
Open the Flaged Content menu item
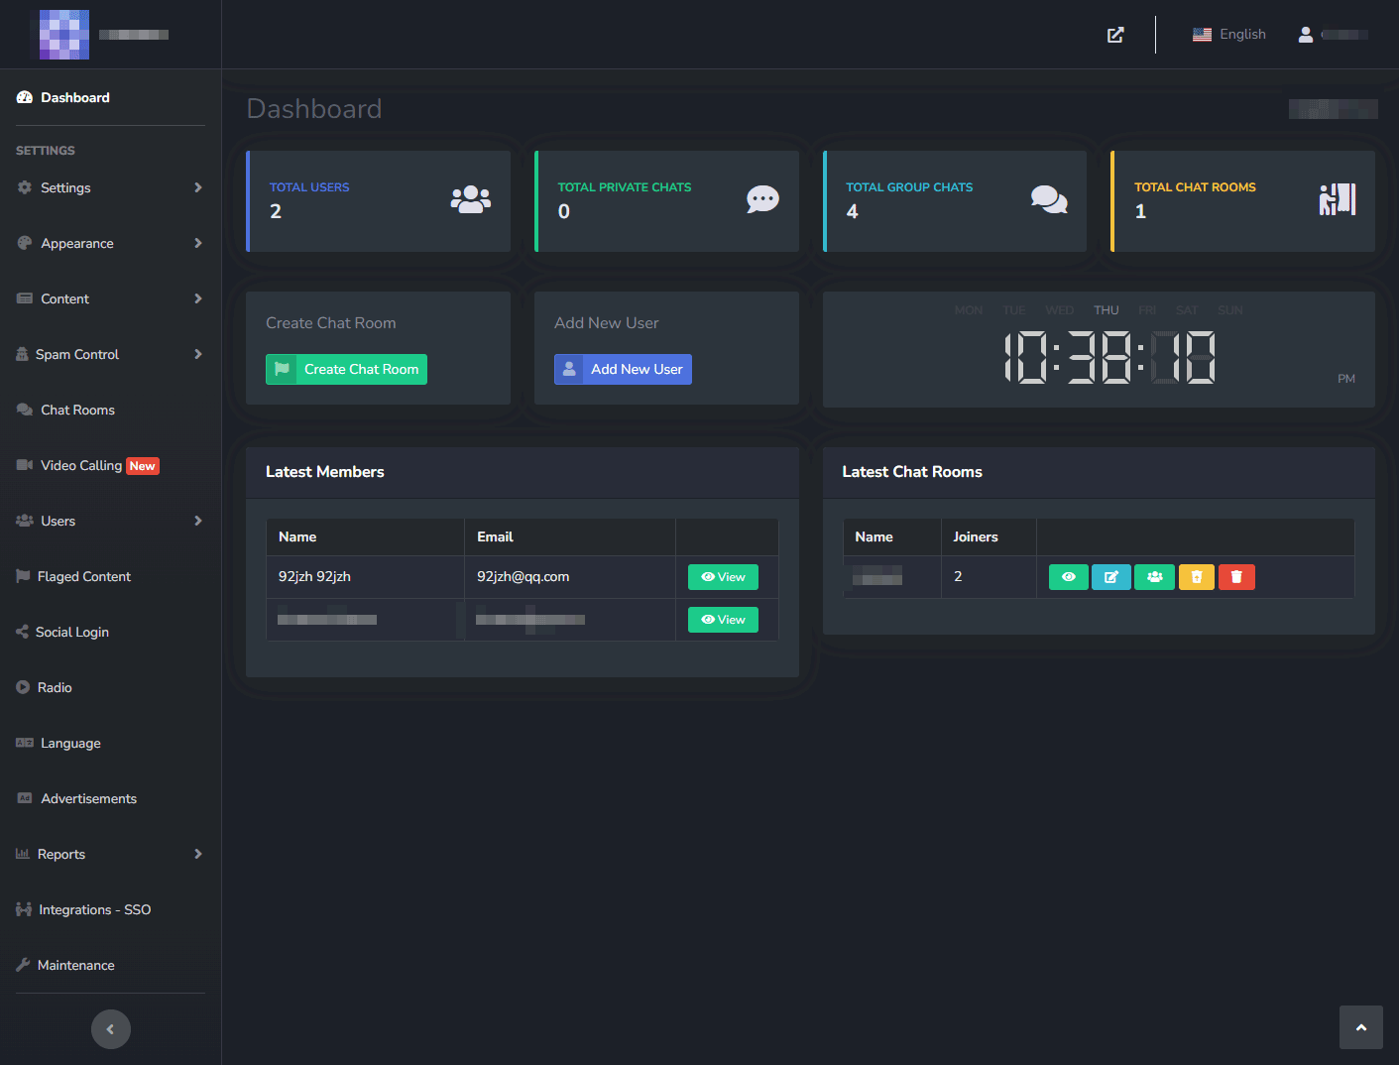tap(110, 576)
